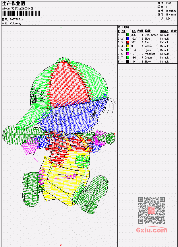The width and height of the screenshot is (178, 247).
Task: Click stitch count '131' in Magenta row
Action: coord(133,54)
